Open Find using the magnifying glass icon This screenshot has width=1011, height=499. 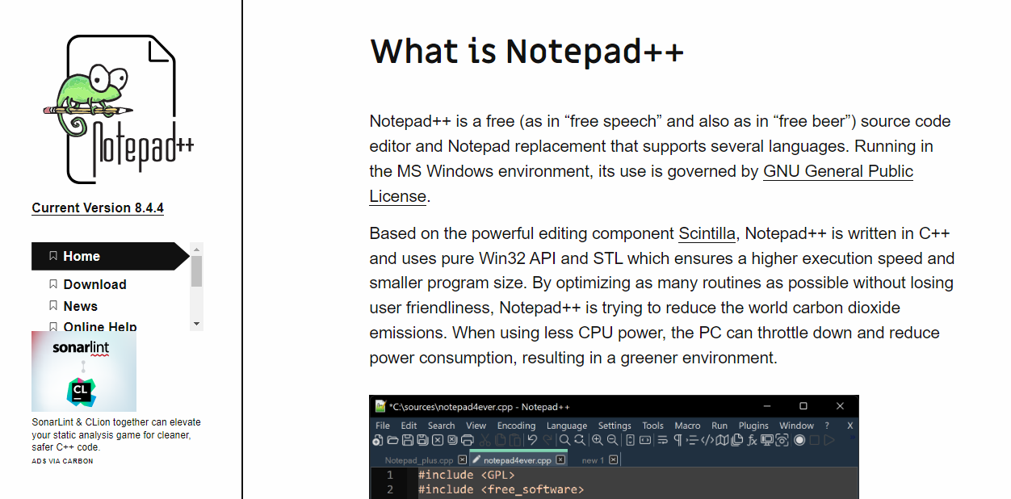click(565, 440)
